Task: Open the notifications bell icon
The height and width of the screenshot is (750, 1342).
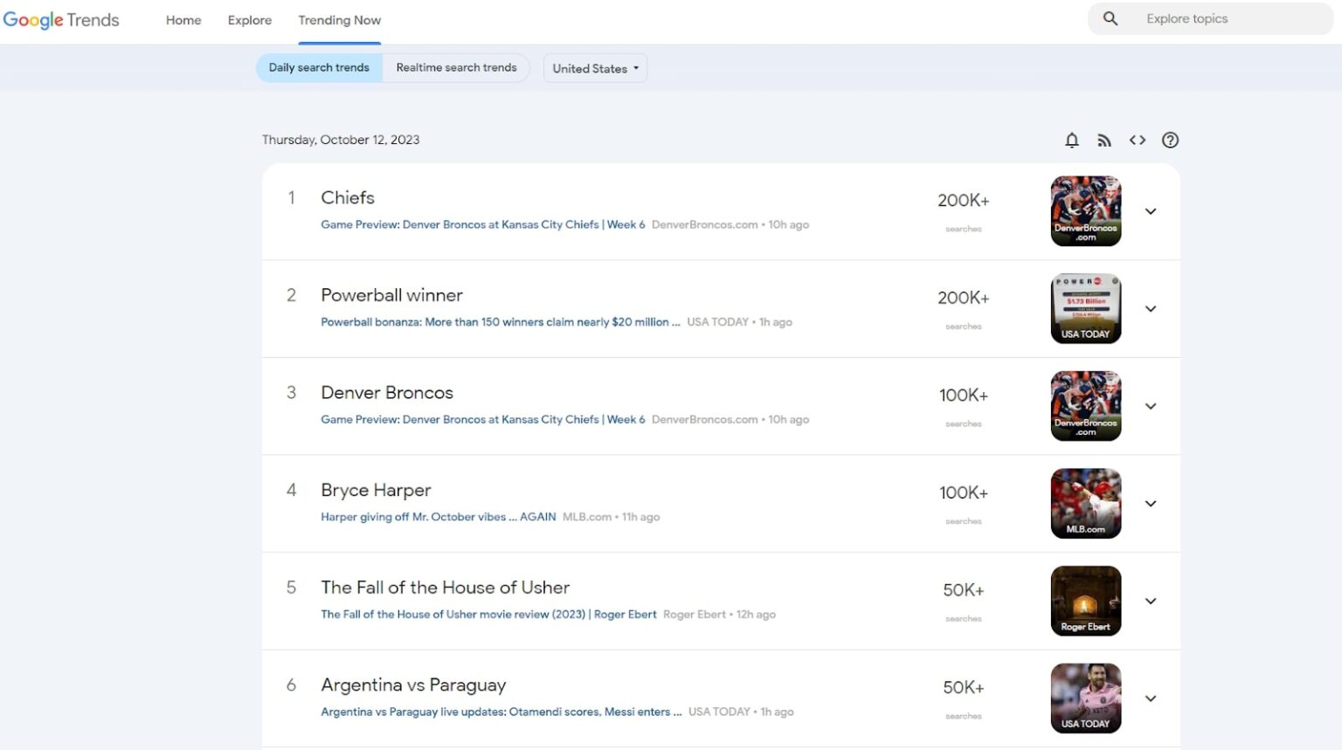Action: tap(1071, 140)
